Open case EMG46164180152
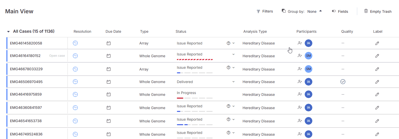This screenshot has height=139, width=399. coord(57,56)
